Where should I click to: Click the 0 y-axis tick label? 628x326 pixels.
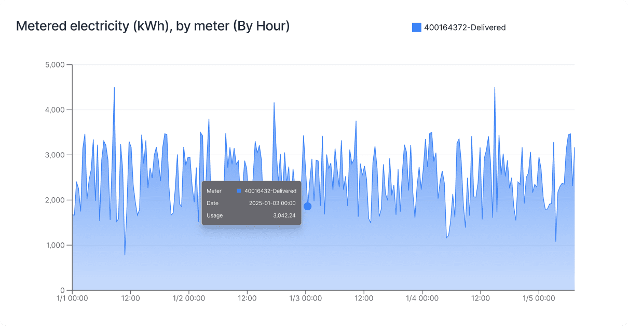(62, 290)
